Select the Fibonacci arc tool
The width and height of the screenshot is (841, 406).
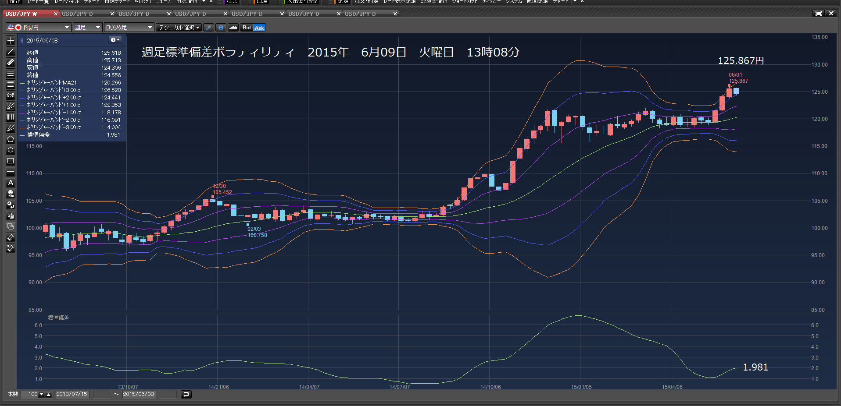point(11,95)
